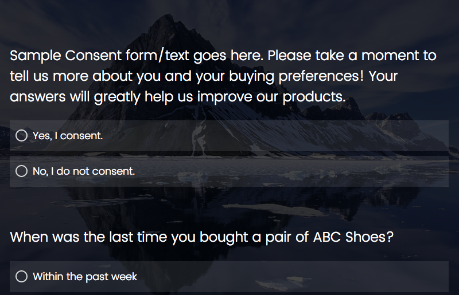
Task: Click the words "ABC Shoes?" in the question
Action: coord(353,237)
